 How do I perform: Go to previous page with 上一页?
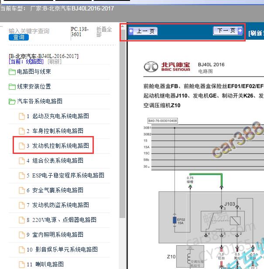[x=143, y=31]
